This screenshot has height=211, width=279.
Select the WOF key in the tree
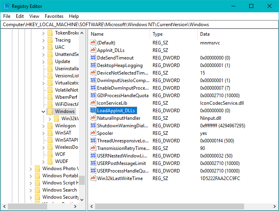(x=60, y=154)
